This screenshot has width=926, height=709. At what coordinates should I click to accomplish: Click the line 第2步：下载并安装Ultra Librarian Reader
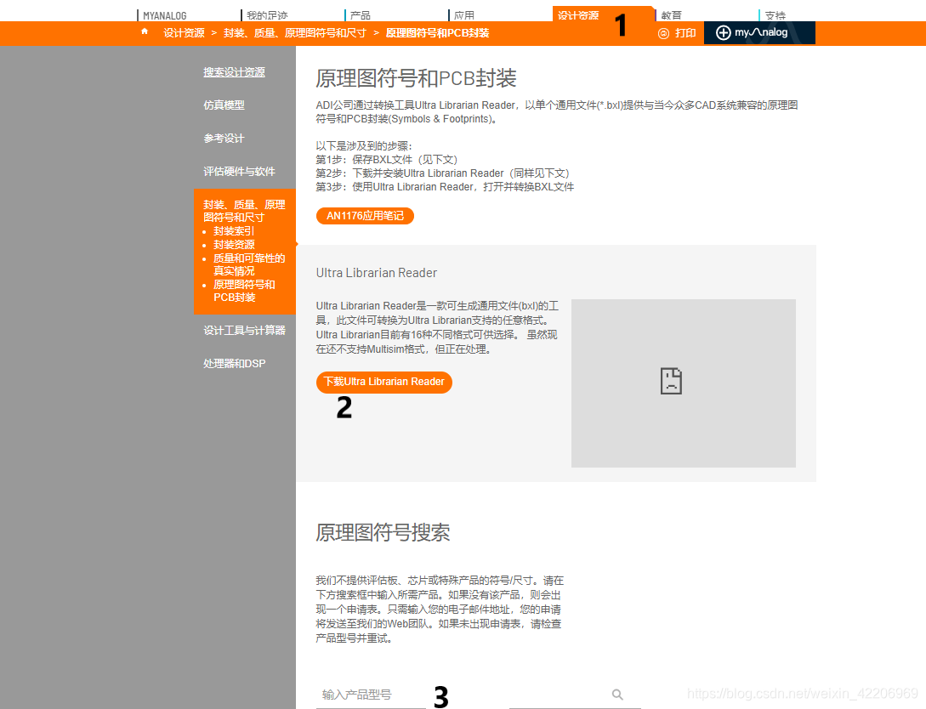(442, 173)
